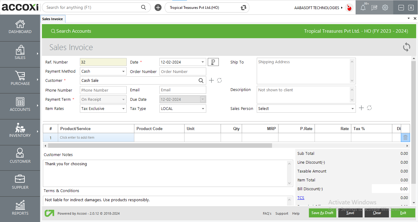
Task: Click the refresh icon on the Sales Invoice header
Action: coord(406,47)
